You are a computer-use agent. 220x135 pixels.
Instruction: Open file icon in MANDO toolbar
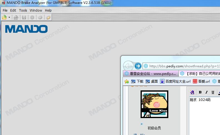4,17
